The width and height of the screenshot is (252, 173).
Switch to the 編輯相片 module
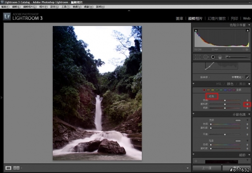point(195,19)
